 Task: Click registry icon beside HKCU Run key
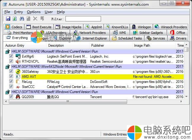click(x=7, y=92)
